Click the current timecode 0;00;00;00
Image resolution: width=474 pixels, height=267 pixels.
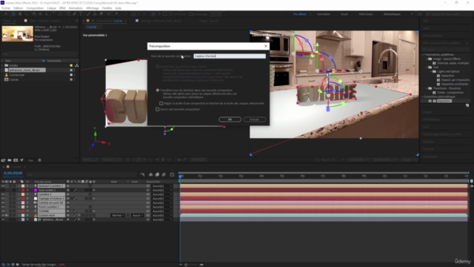click(x=13, y=173)
